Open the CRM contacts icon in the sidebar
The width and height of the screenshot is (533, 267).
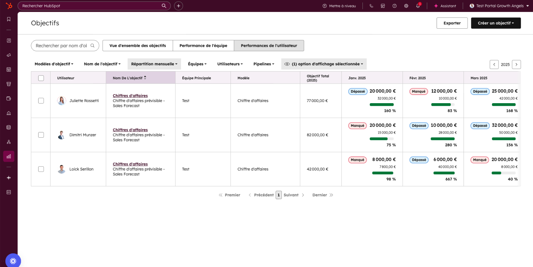(x=9, y=41)
